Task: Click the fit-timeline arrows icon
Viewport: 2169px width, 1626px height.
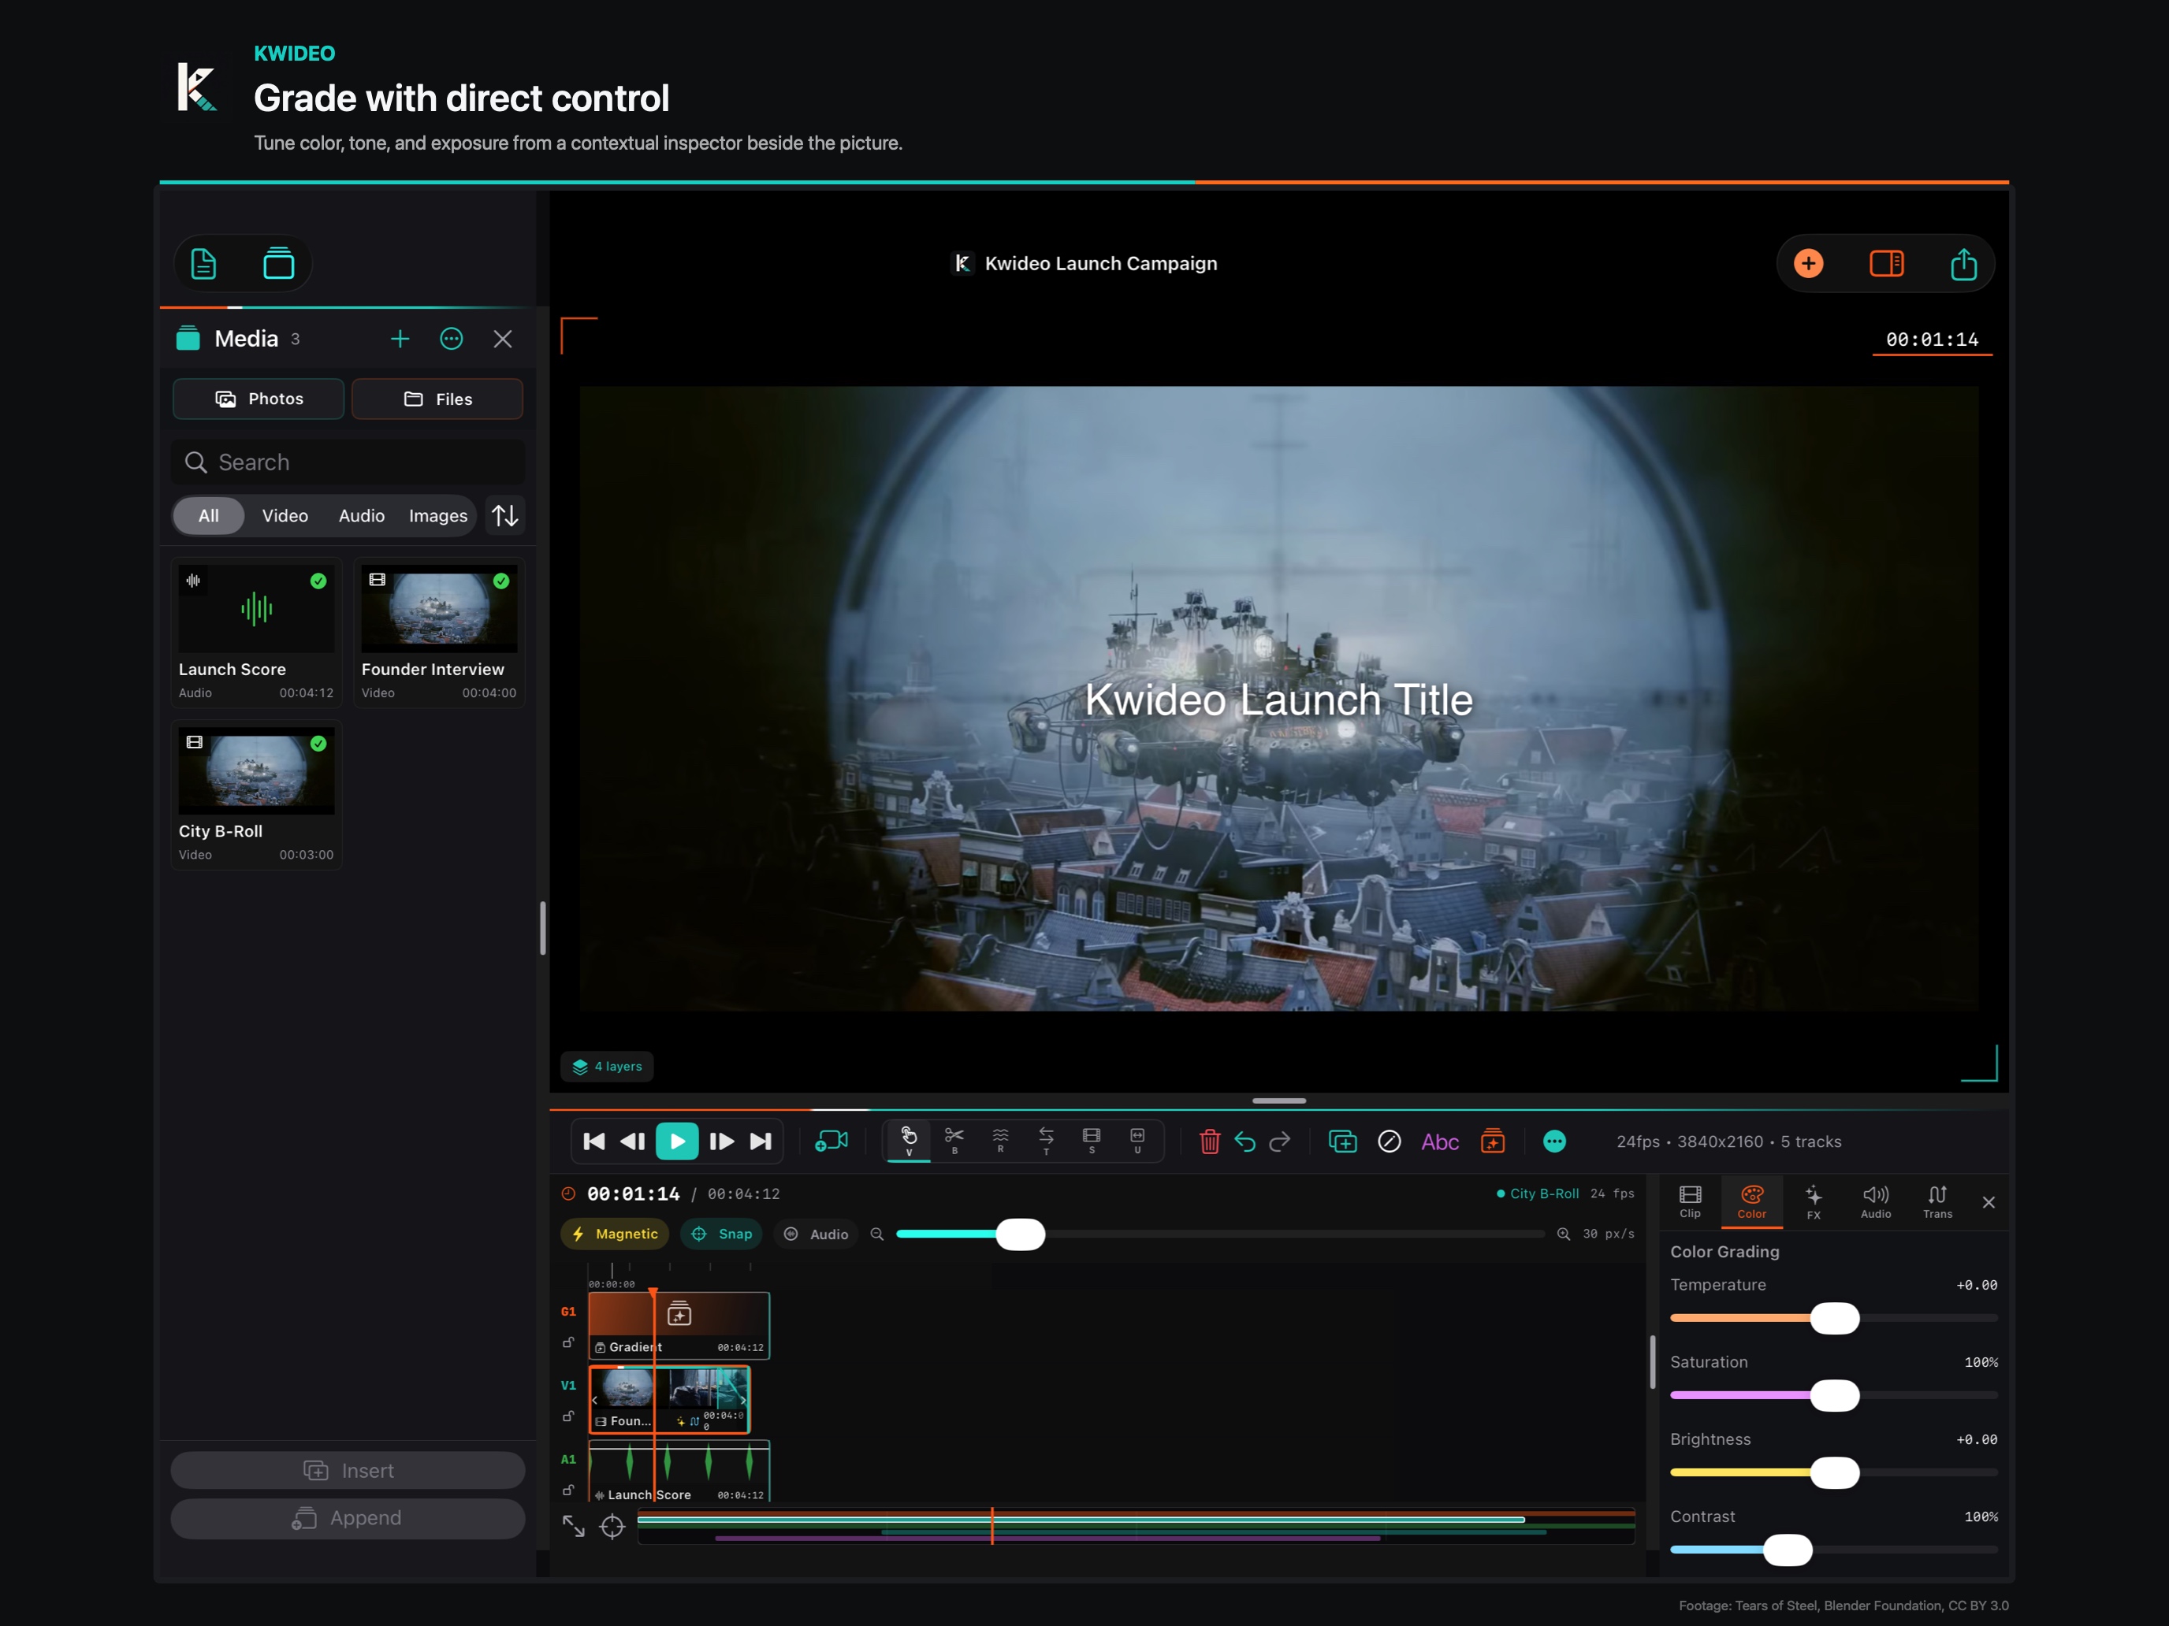Action: [574, 1526]
